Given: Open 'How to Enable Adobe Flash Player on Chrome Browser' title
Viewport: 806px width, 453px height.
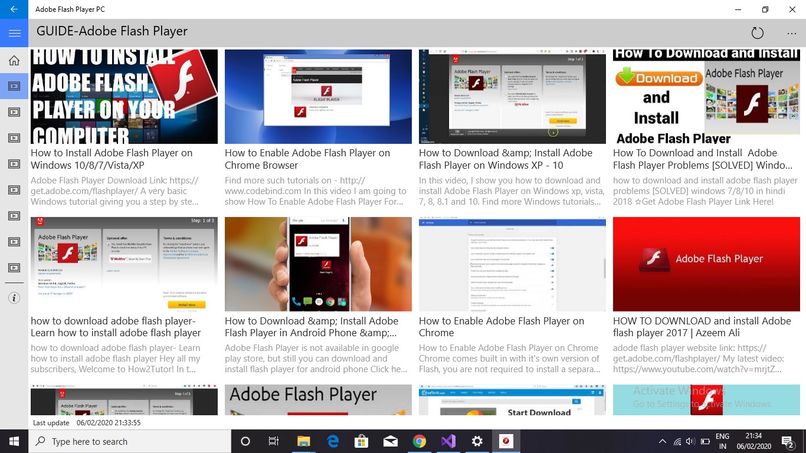Looking at the screenshot, I should tap(307, 159).
